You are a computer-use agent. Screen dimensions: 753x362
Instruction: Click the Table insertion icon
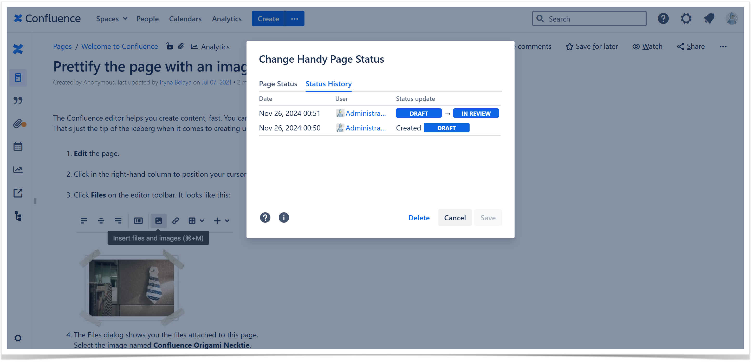pyautogui.click(x=192, y=221)
